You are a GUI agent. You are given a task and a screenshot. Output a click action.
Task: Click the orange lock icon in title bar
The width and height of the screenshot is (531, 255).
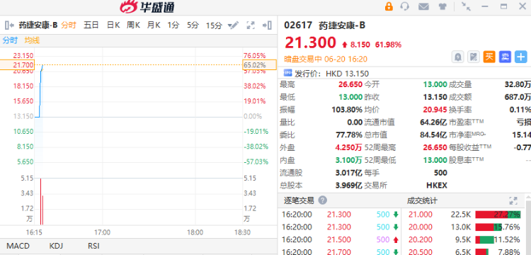tap(389, 6)
